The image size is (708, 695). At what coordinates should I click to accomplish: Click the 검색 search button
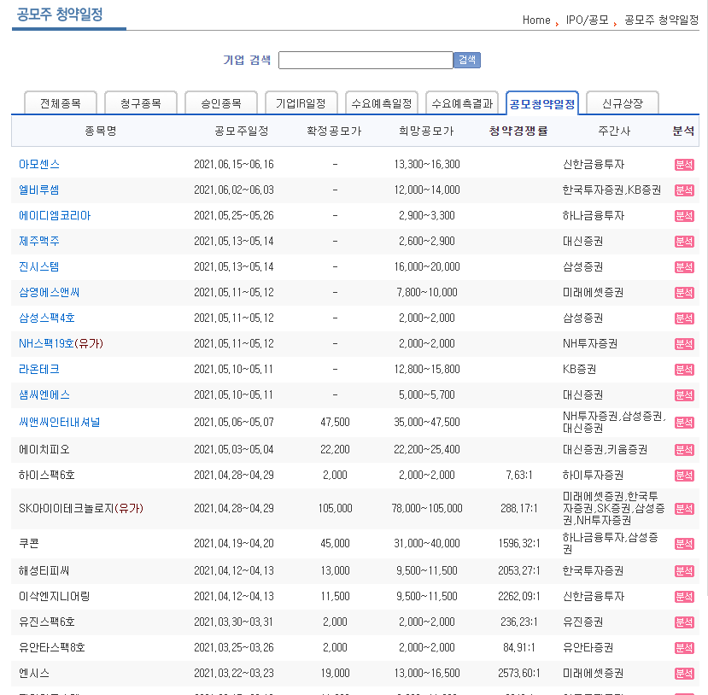click(x=467, y=60)
